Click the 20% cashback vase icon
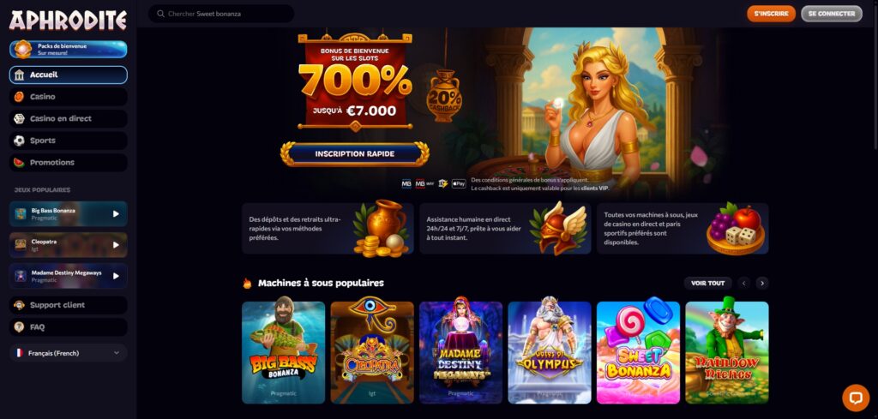Screen dimensions: 878x419 (444, 96)
